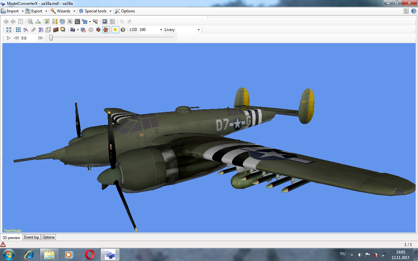Toggle the sun lighting button
The width and height of the screenshot is (418, 261).
pos(115,30)
